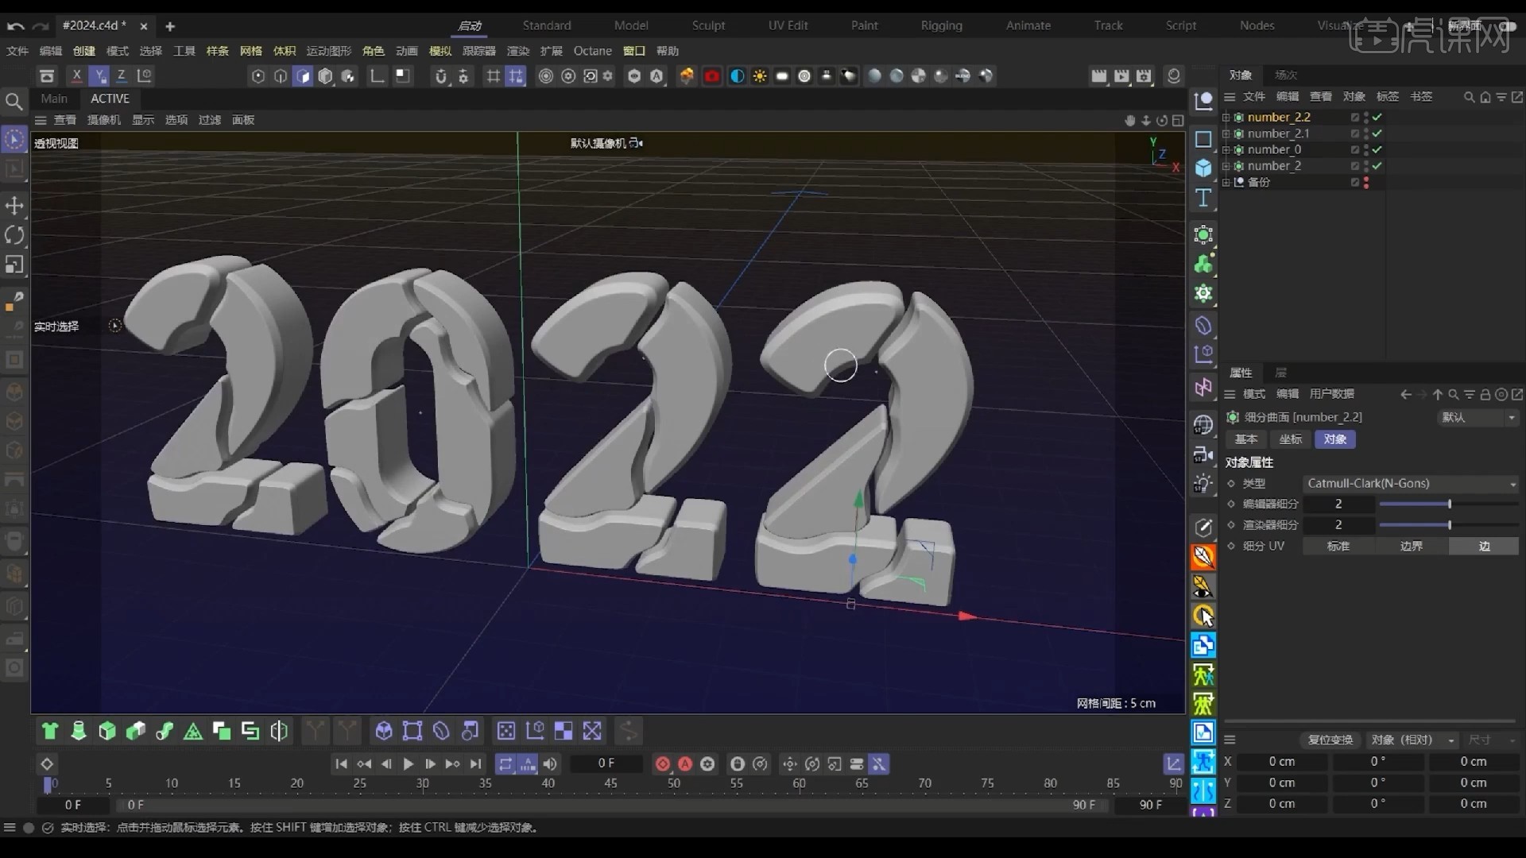This screenshot has width=1526, height=858.
Task: Select the Move tool in left toolbar
Action: coord(14,206)
